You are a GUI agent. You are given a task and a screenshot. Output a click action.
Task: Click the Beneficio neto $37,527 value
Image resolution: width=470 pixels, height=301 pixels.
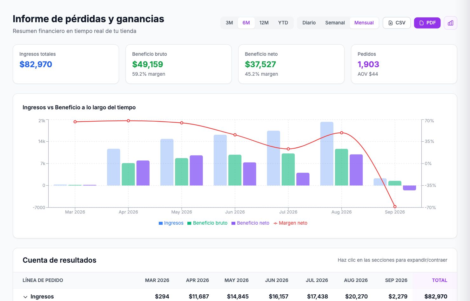[260, 64]
